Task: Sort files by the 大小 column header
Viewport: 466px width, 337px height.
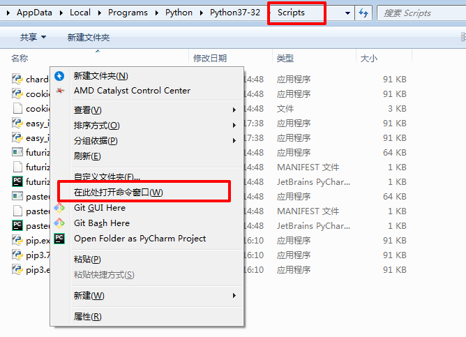Action: point(368,58)
